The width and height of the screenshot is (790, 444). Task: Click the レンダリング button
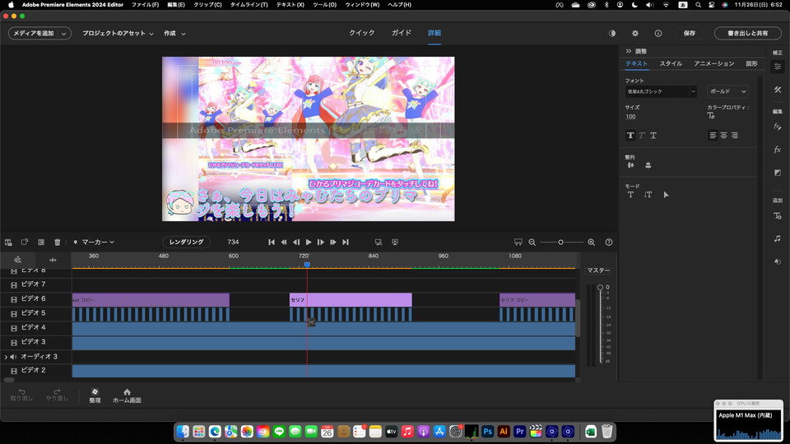187,242
